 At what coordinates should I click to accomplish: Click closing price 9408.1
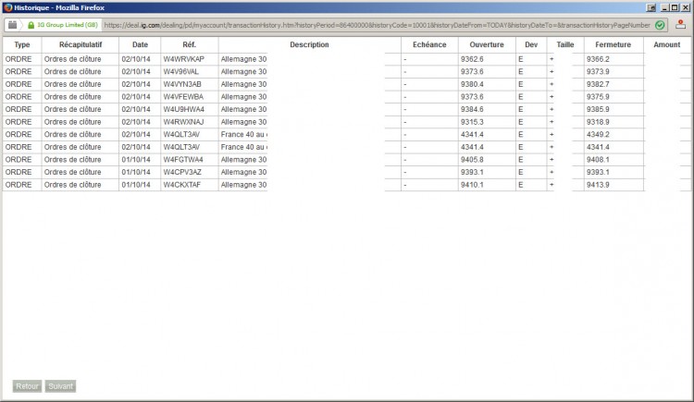(x=598, y=160)
